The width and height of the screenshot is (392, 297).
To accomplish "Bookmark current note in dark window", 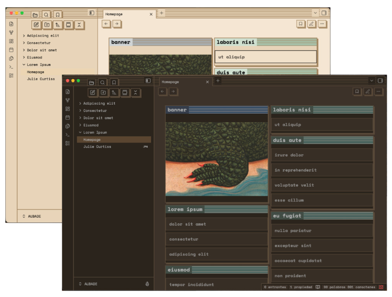I will tap(357, 91).
